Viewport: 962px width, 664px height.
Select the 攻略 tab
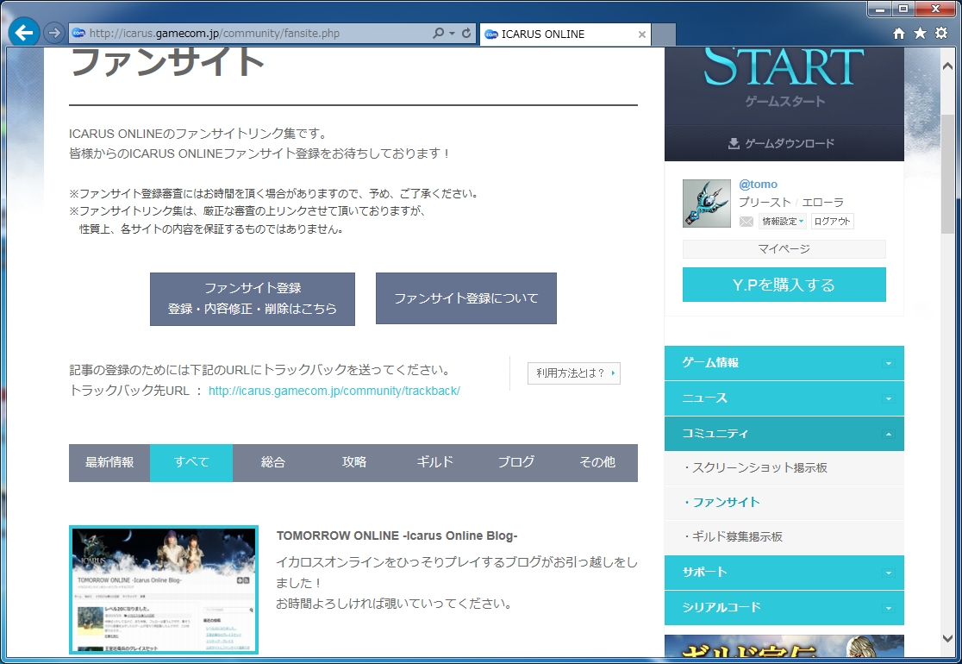tap(354, 463)
